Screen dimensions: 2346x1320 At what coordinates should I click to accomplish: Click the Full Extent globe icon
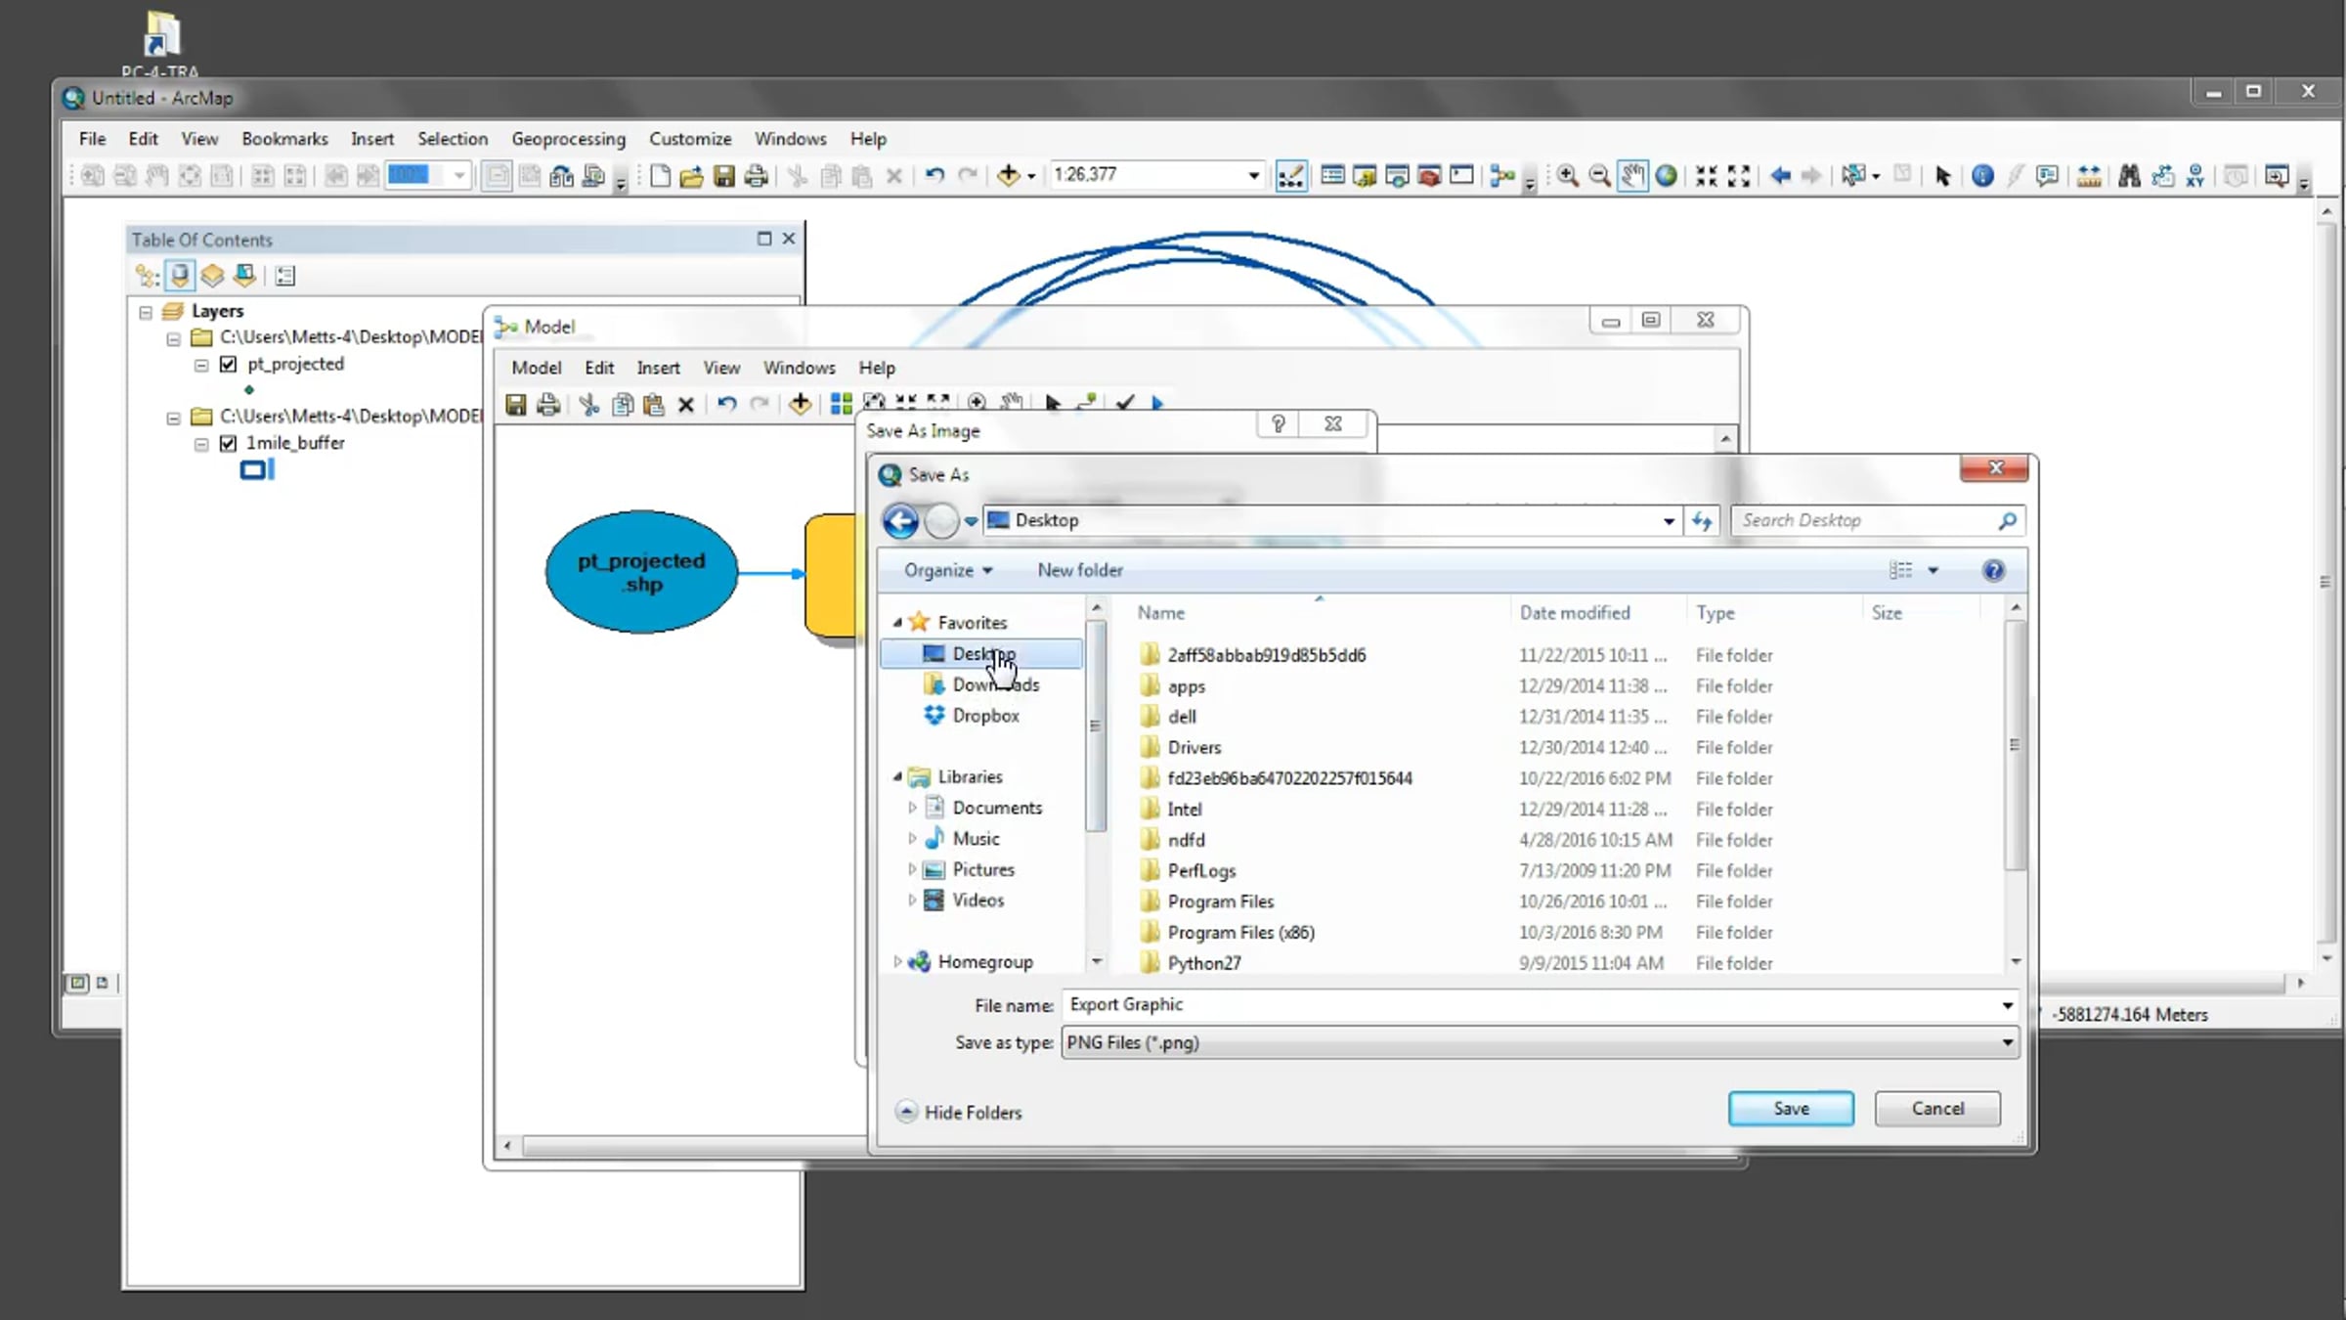click(x=1667, y=176)
